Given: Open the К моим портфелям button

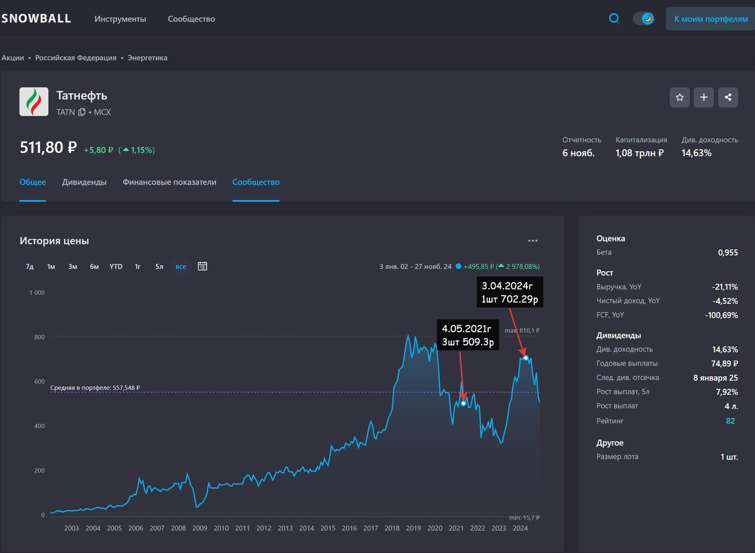Looking at the screenshot, I should [x=710, y=19].
